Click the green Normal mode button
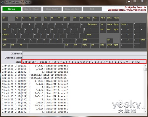148x117 pixels. [12, 9]
